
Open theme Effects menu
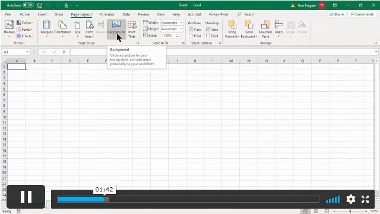(25, 36)
